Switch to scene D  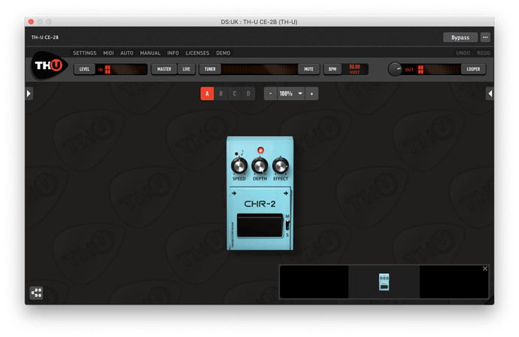[x=248, y=94]
